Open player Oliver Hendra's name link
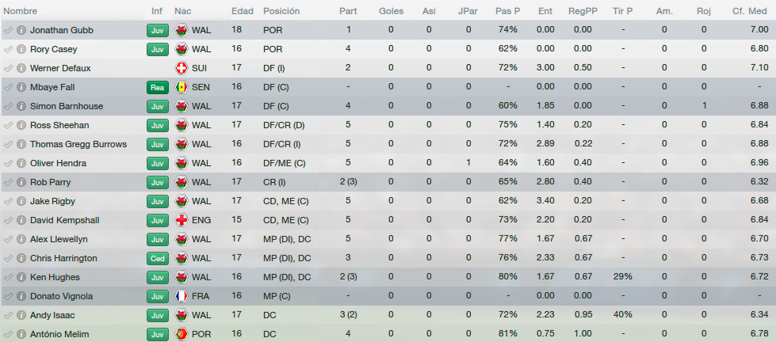Screen dimensions: 776x342 (x=58, y=163)
